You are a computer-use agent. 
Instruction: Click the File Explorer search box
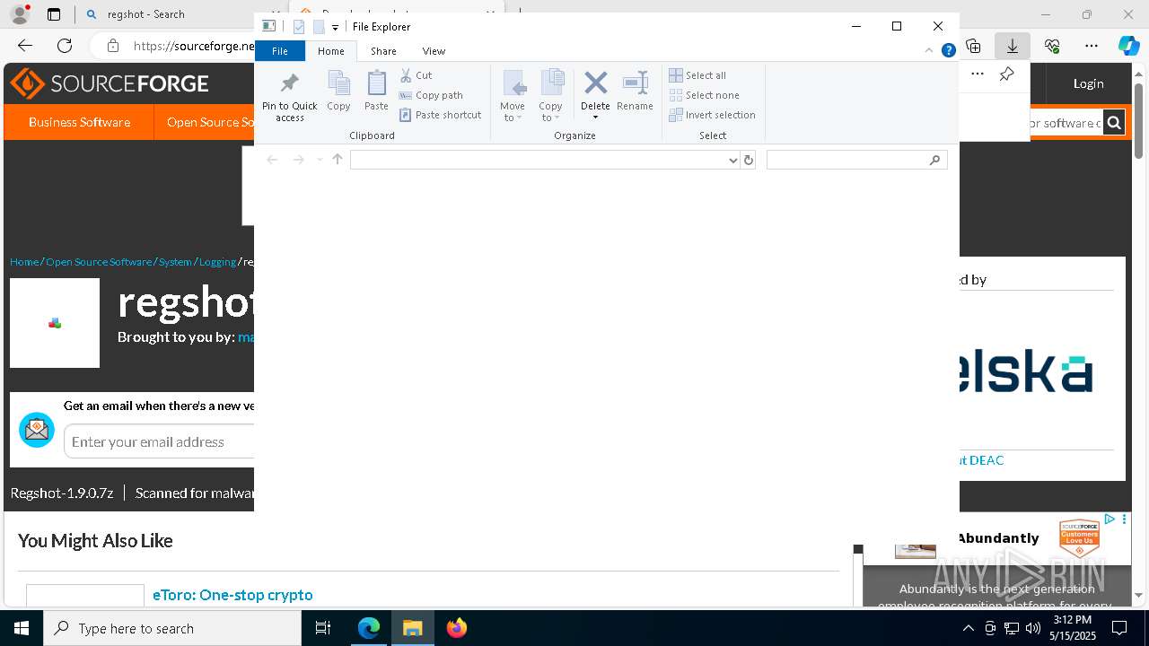pos(856,160)
